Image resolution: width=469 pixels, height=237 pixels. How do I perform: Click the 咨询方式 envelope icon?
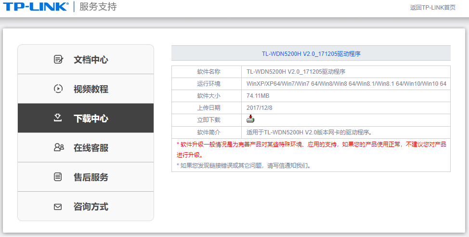(x=58, y=207)
